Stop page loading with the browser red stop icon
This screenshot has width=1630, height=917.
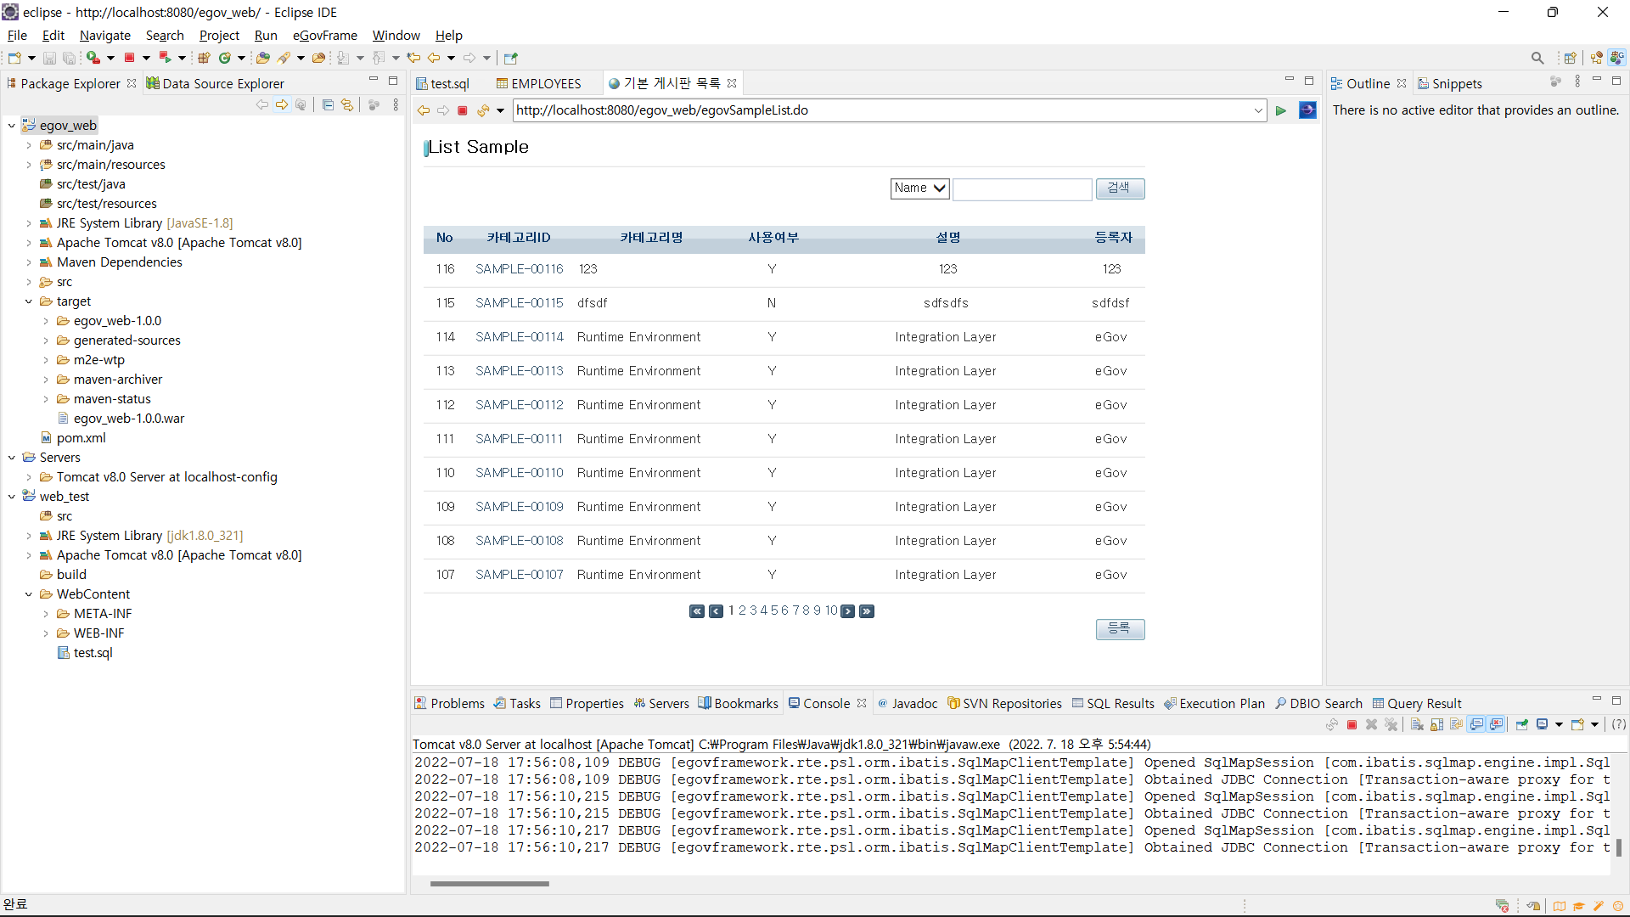coord(463,110)
